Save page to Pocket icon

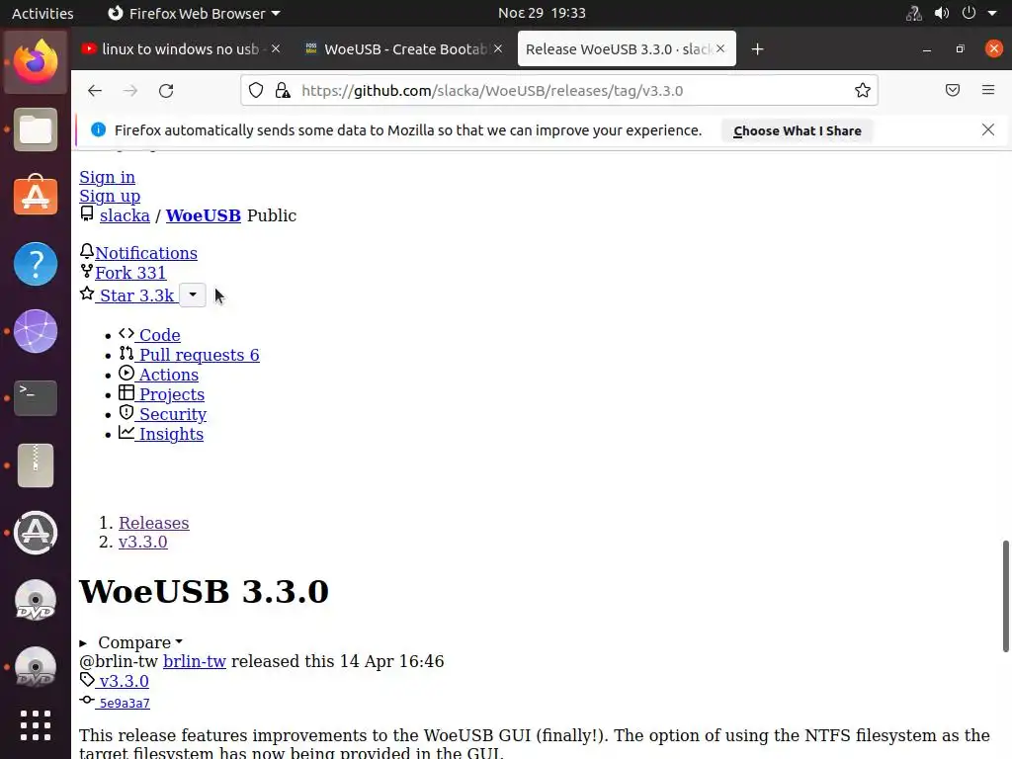click(x=953, y=90)
